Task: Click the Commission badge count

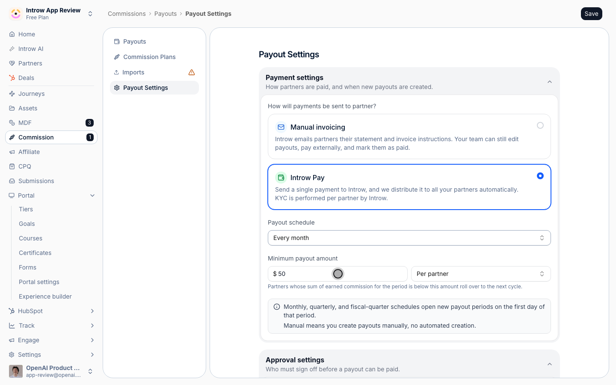Action: tap(90, 137)
